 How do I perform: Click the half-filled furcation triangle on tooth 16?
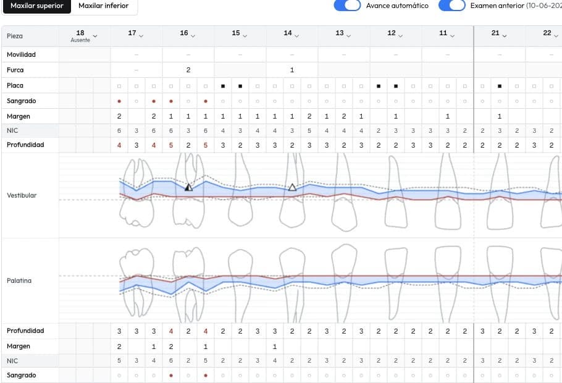188,187
